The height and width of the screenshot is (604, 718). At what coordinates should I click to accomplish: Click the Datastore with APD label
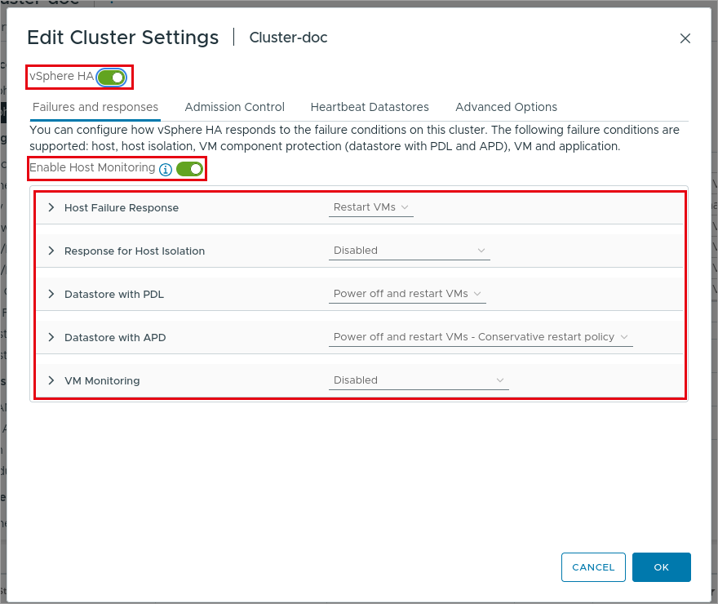pos(115,337)
